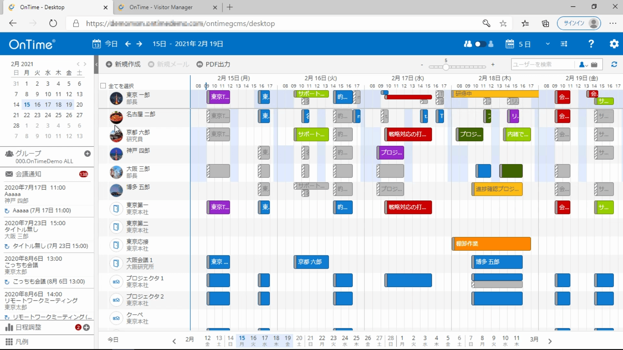Image resolution: width=623 pixels, height=350 pixels.
Task: Open user filter dropdown in search box
Action: tap(583, 64)
